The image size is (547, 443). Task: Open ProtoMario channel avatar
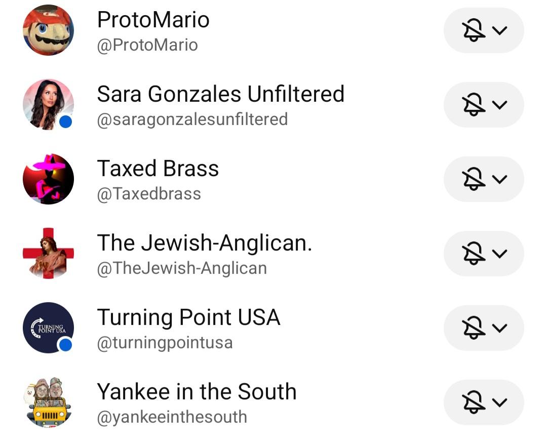click(48, 30)
